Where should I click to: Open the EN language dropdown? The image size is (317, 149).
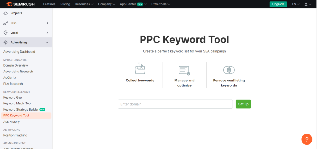(296, 4)
